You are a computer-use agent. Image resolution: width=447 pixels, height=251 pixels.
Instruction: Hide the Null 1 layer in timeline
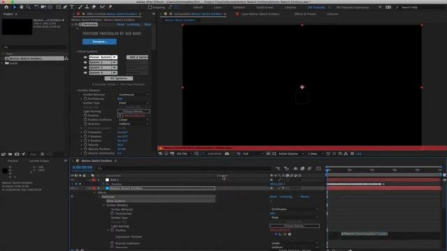72,180
